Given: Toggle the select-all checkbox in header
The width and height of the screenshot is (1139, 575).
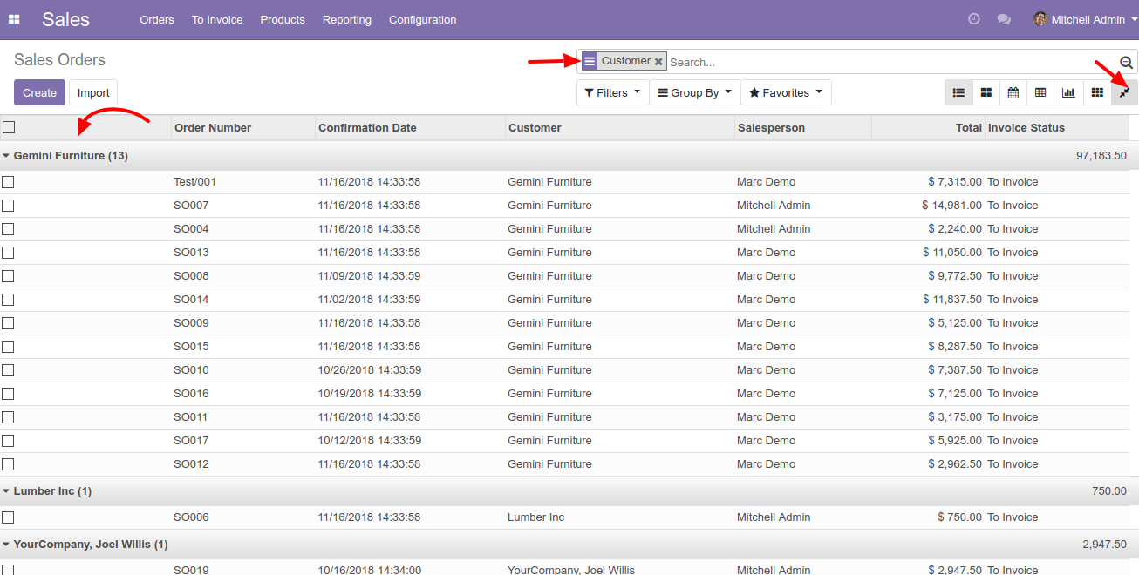Looking at the screenshot, I should coord(9,127).
